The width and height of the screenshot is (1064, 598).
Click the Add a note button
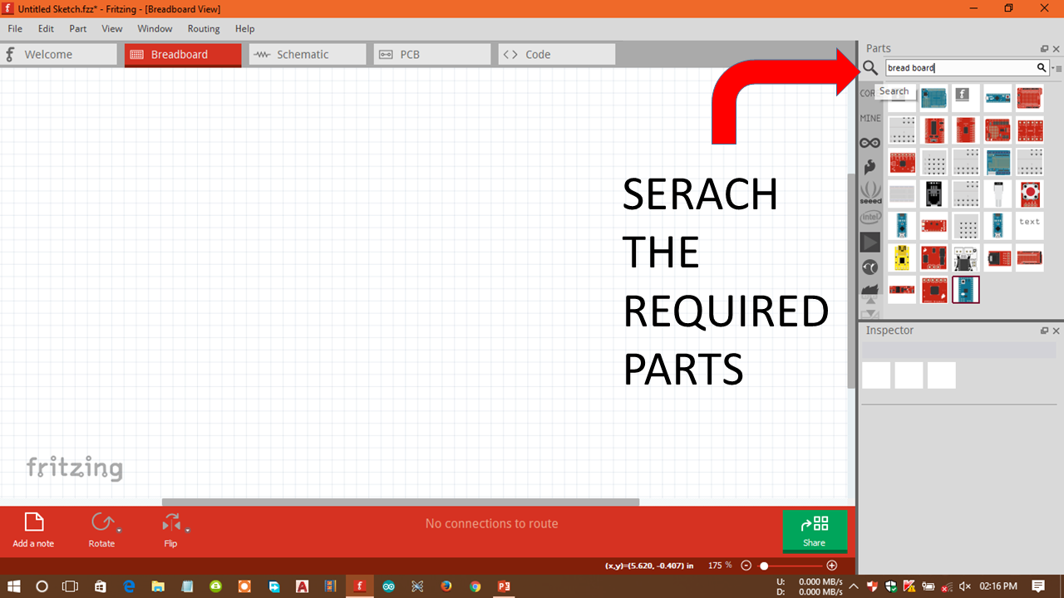(x=33, y=530)
